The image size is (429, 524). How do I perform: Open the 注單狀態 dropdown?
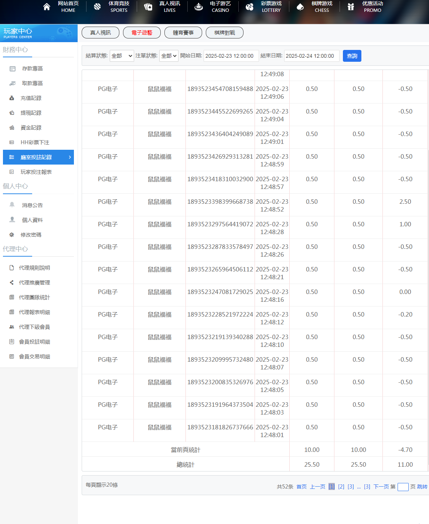click(169, 56)
